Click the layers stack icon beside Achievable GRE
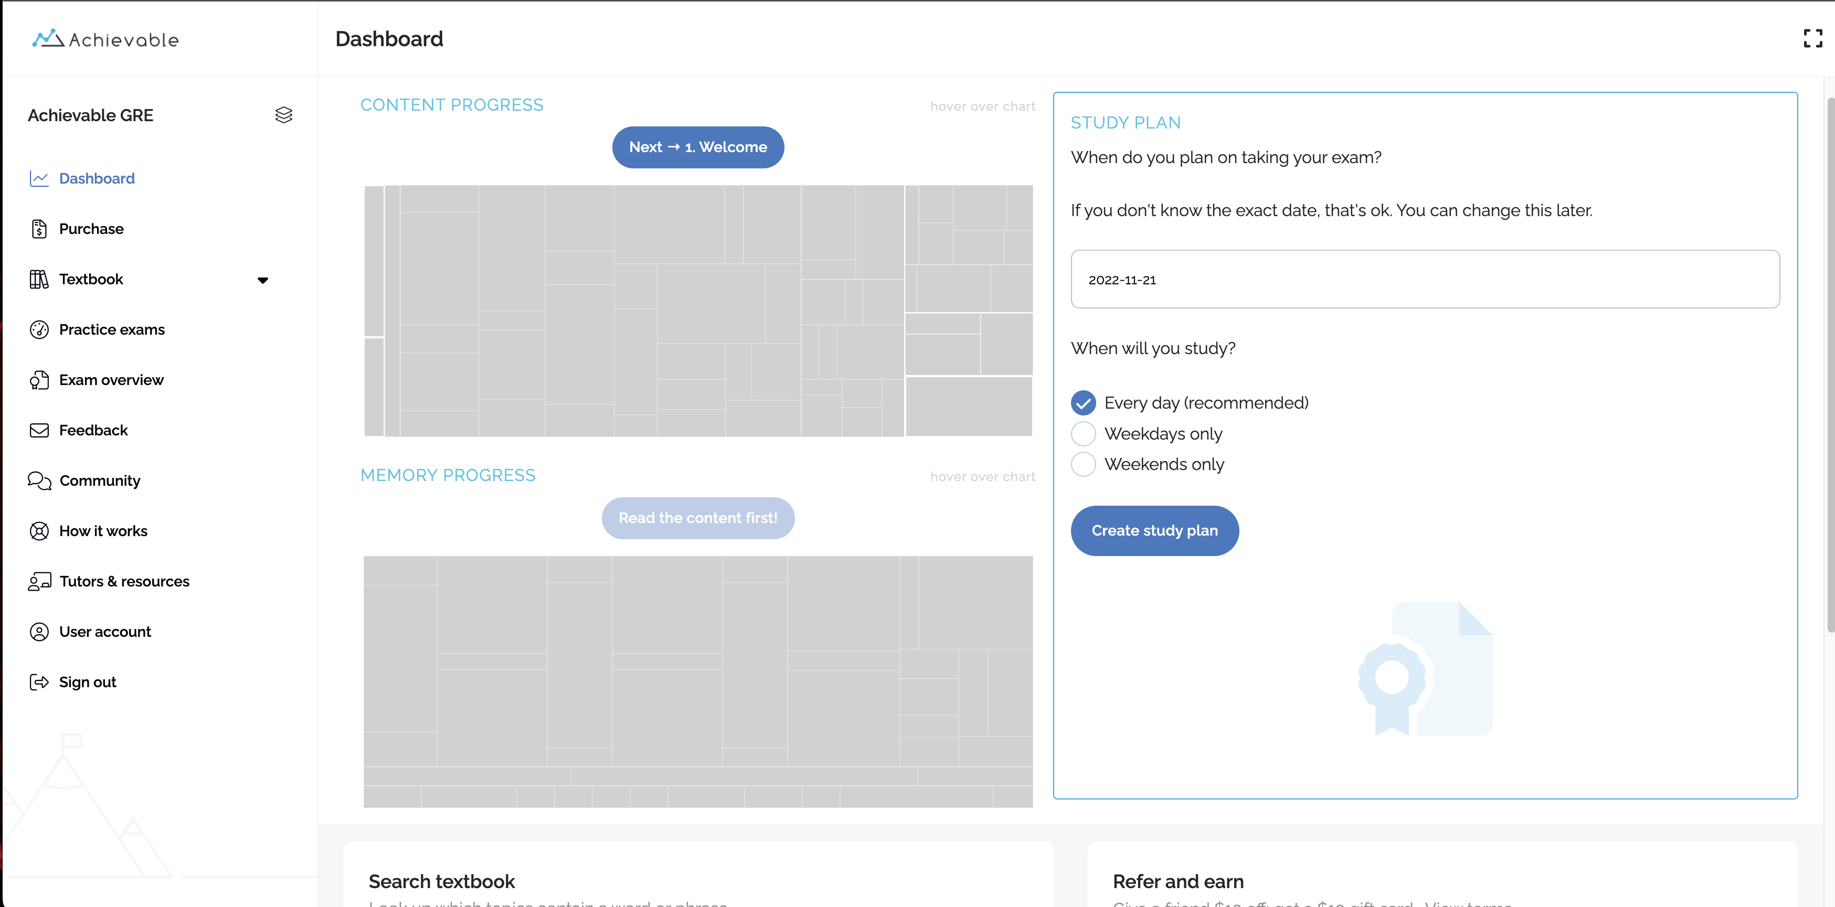Viewport: 1835px width, 907px height. tap(283, 115)
